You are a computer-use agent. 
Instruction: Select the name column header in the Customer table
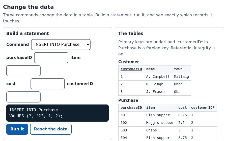[x=158, y=69]
